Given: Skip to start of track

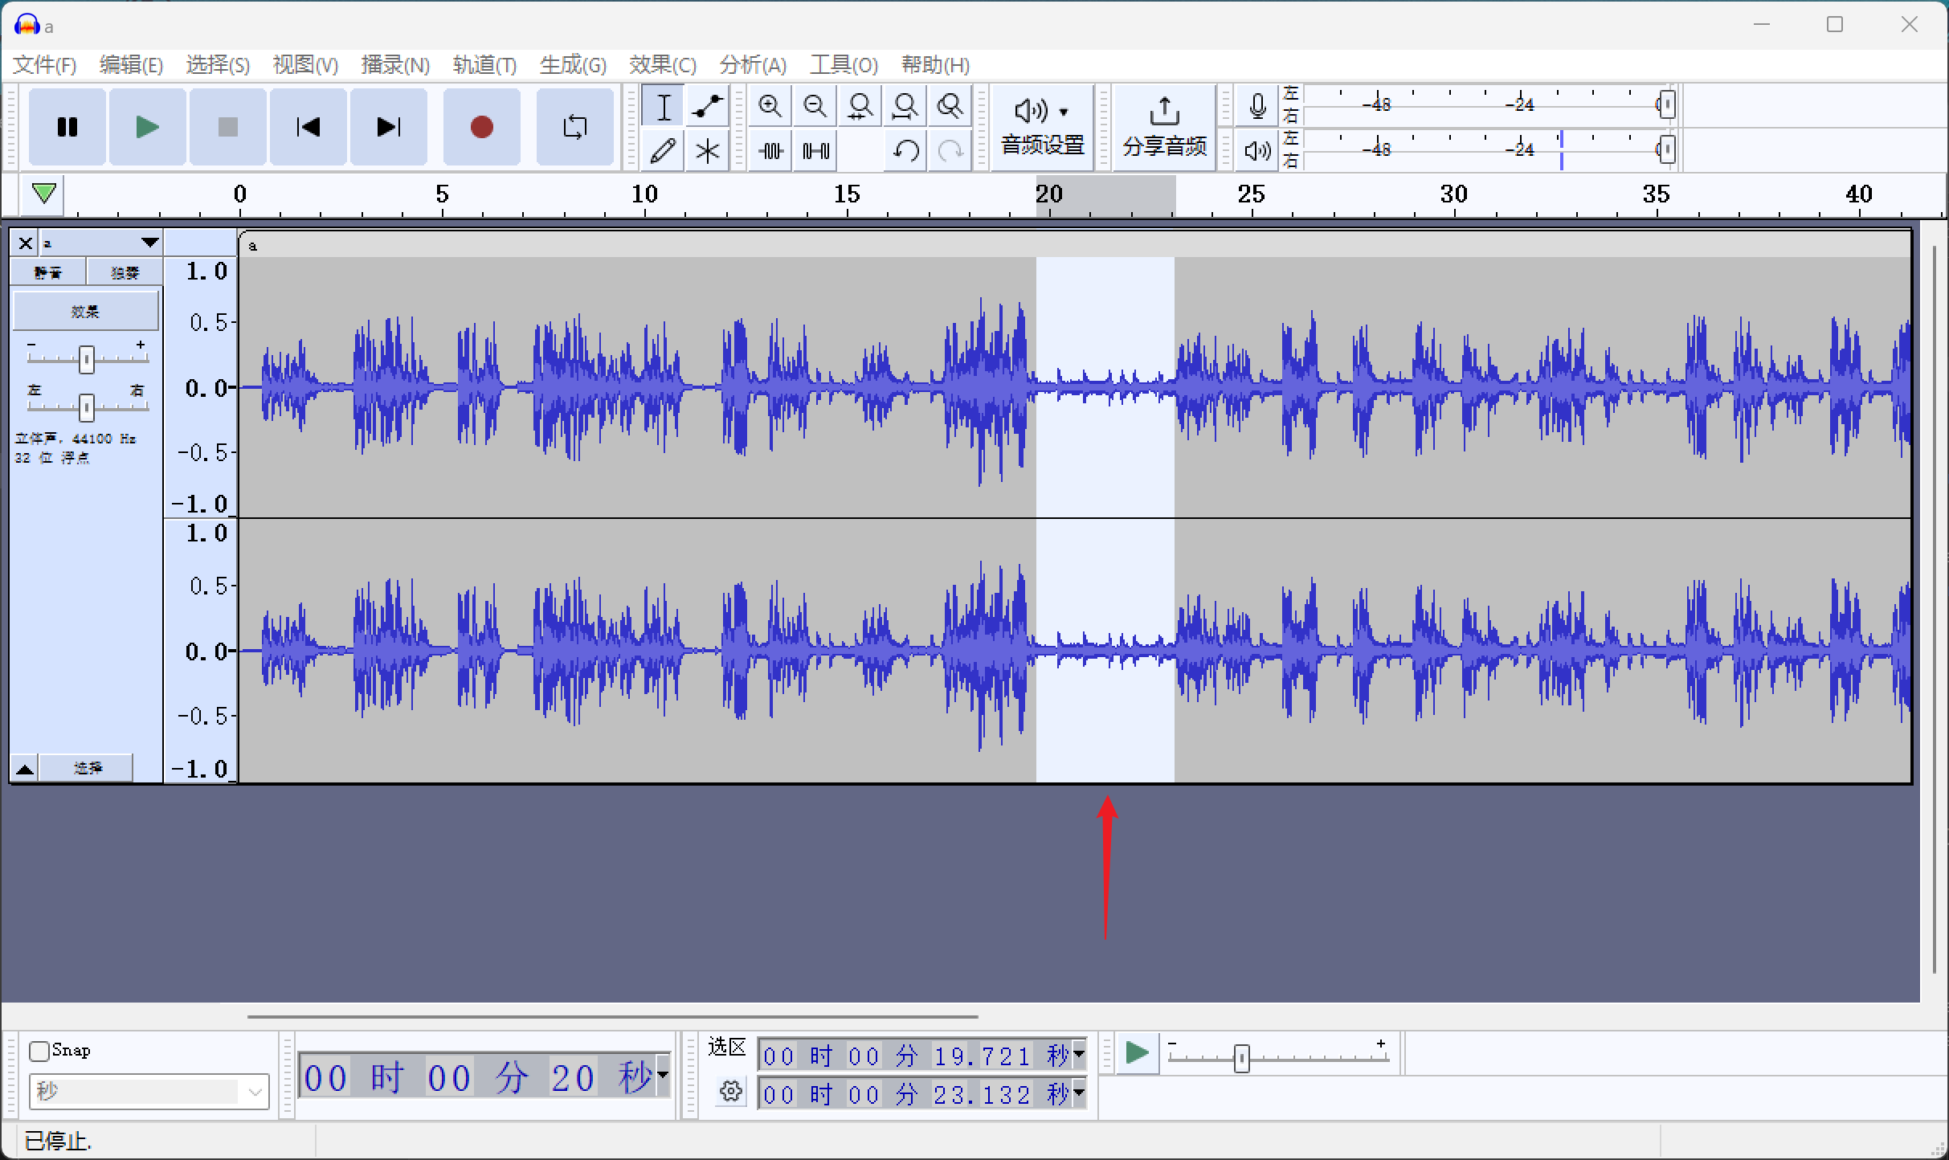Looking at the screenshot, I should click(308, 127).
